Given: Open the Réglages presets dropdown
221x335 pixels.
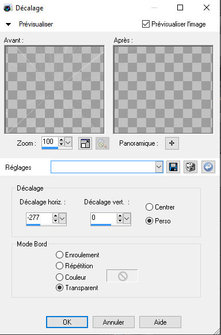Looking at the screenshot, I should [x=159, y=167].
